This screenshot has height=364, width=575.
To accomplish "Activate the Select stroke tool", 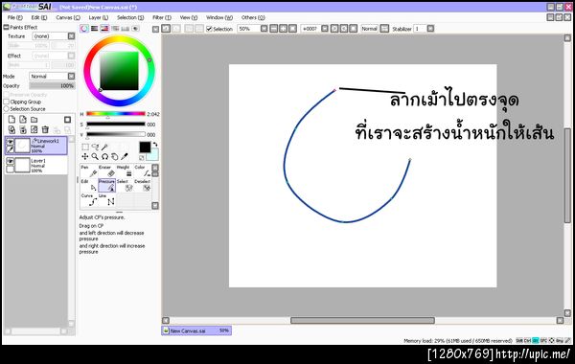I will (125, 185).
